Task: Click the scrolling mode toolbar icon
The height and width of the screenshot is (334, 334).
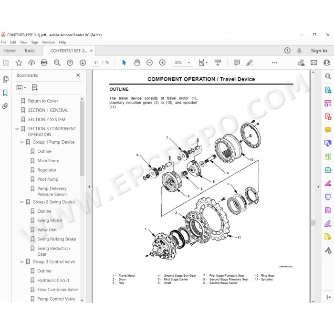Action: (218, 63)
